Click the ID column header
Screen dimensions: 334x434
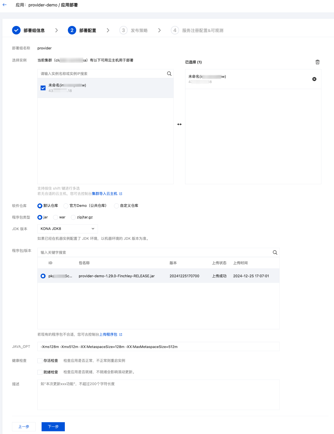[50, 263]
